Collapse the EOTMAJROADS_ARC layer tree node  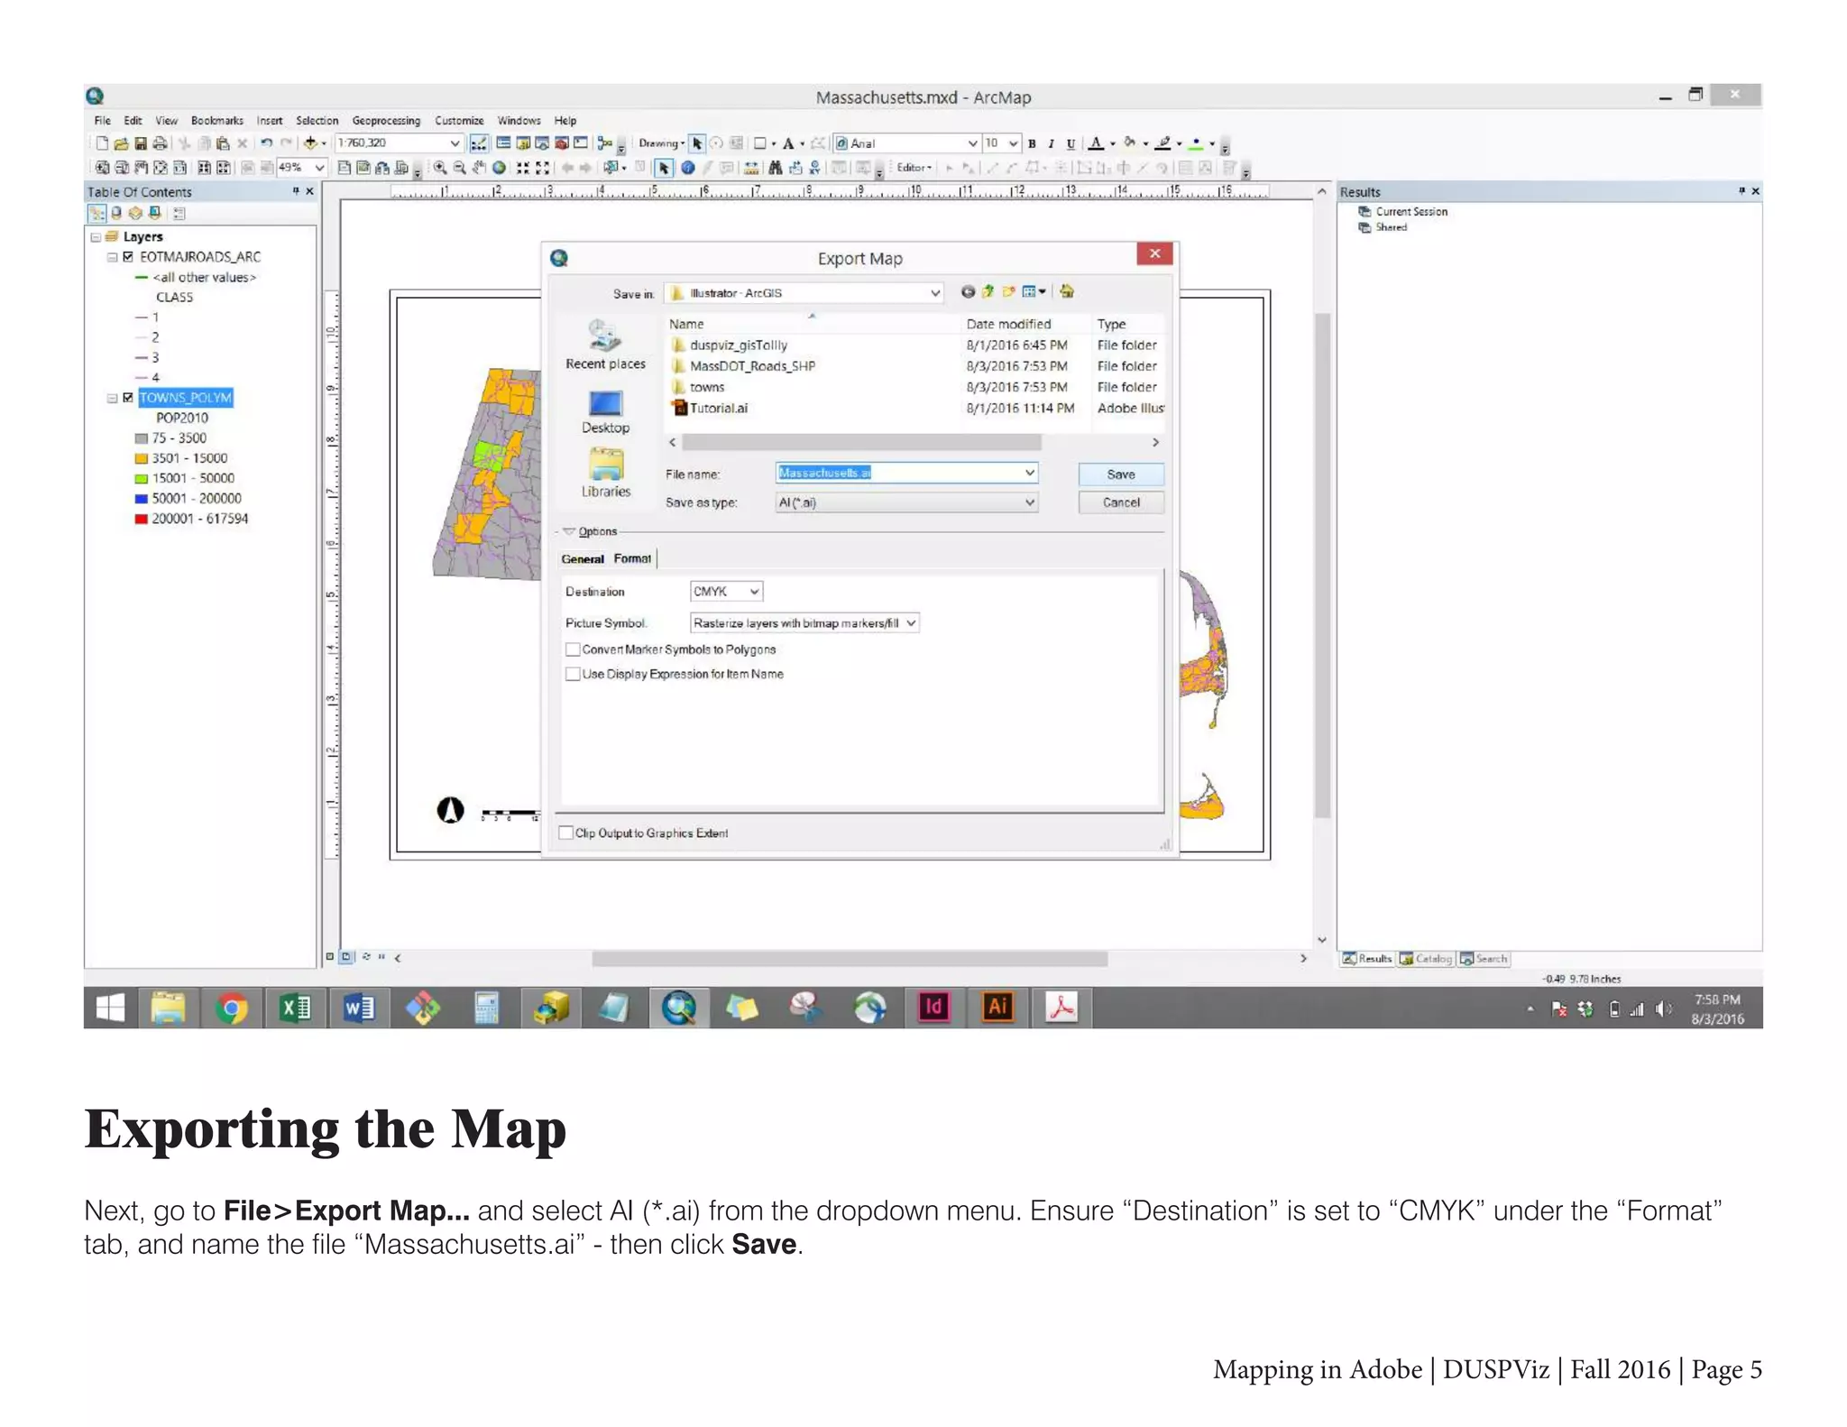pyautogui.click(x=113, y=257)
